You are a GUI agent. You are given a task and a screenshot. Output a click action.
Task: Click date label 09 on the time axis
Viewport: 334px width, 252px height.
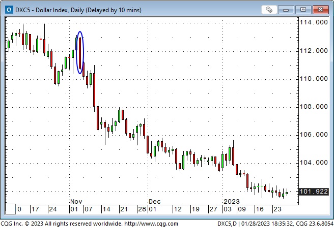point(242,209)
